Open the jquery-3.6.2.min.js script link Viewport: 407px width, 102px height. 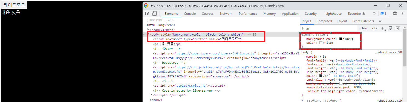pyautogui.click(x=216, y=54)
